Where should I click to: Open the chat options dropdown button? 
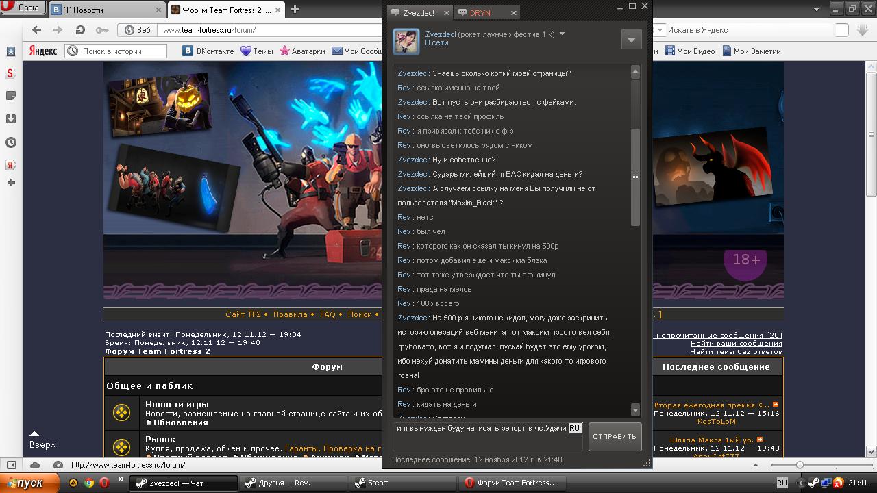(632, 39)
